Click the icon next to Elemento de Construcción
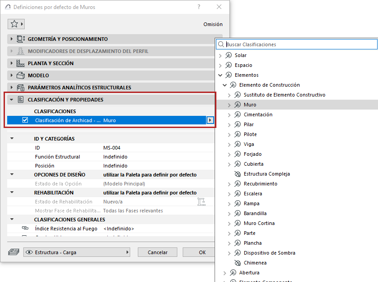This screenshot has width=378, height=282. coord(233,85)
